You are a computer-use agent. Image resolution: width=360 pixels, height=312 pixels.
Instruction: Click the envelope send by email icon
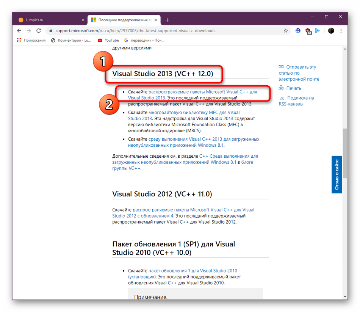281,67
